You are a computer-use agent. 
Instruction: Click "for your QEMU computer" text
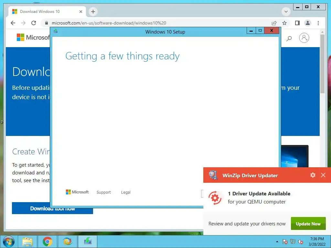coord(257,202)
